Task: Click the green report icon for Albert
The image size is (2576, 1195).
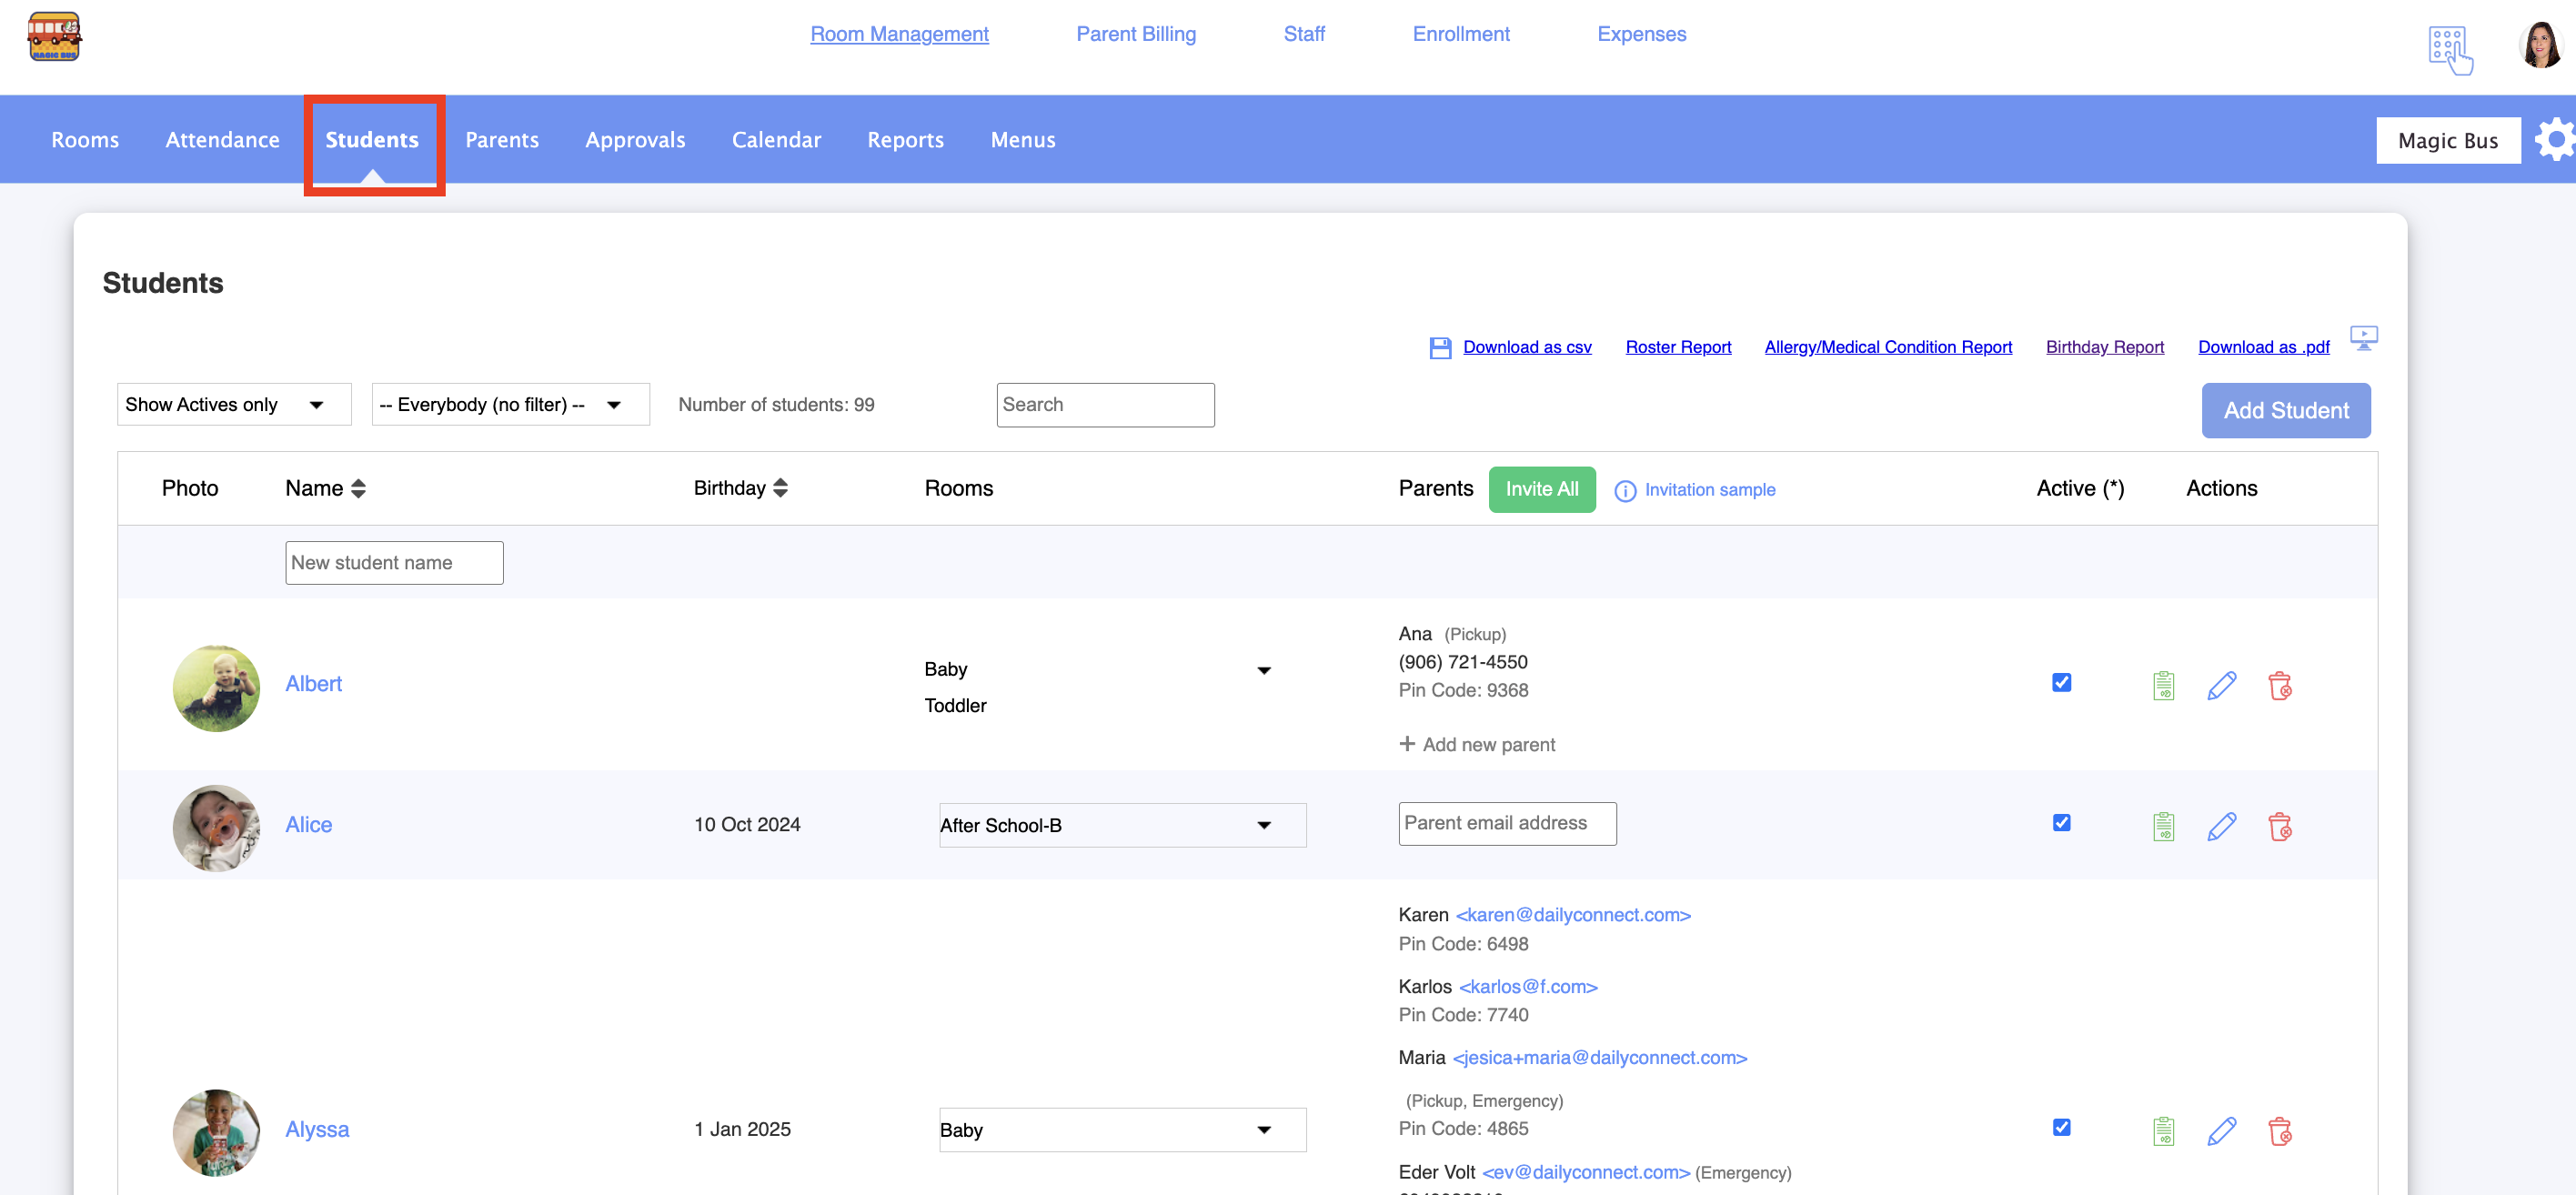Action: (2163, 686)
